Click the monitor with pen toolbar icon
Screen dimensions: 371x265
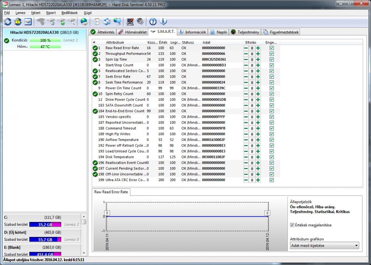130,22
